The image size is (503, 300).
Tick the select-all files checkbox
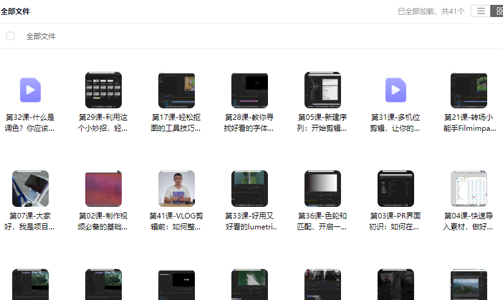10,36
